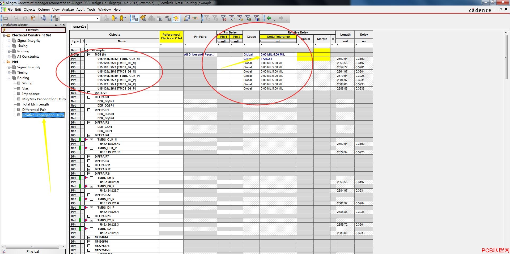Click the grey cloud worksheet icon

pyautogui.click(x=151, y=18)
